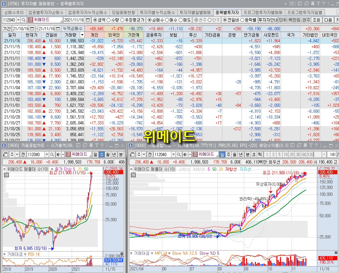The width and height of the screenshot is (339, 273).
Task: Click the grid table icon on left chart
Action: point(7,175)
